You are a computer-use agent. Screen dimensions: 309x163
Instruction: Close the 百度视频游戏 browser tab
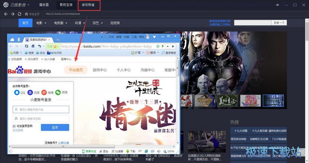coord(49,40)
